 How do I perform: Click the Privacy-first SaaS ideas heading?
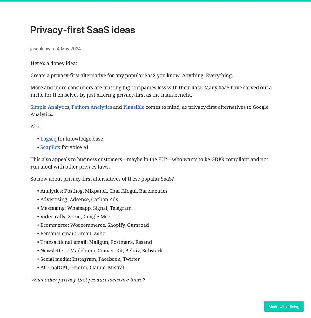coord(83,30)
